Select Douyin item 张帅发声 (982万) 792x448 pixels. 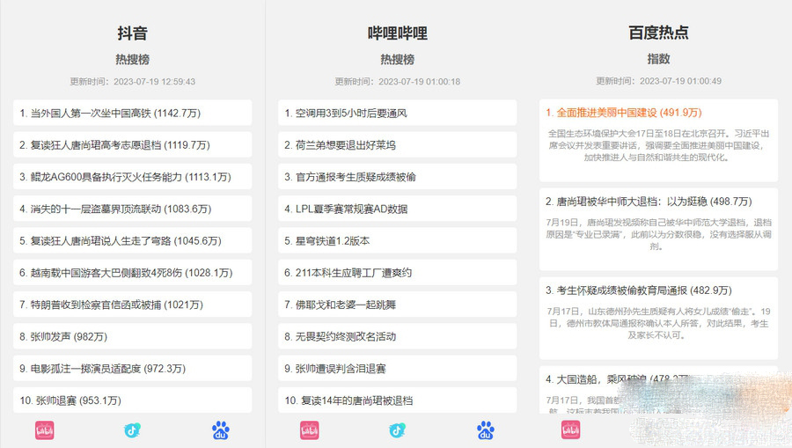(132, 336)
